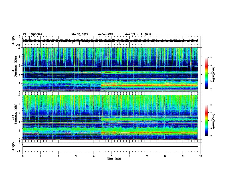Image resolution: width=226 pixels, height=175 pixels.
Task: Select the date label "Mar.26, 2023"
Action: tap(80, 34)
